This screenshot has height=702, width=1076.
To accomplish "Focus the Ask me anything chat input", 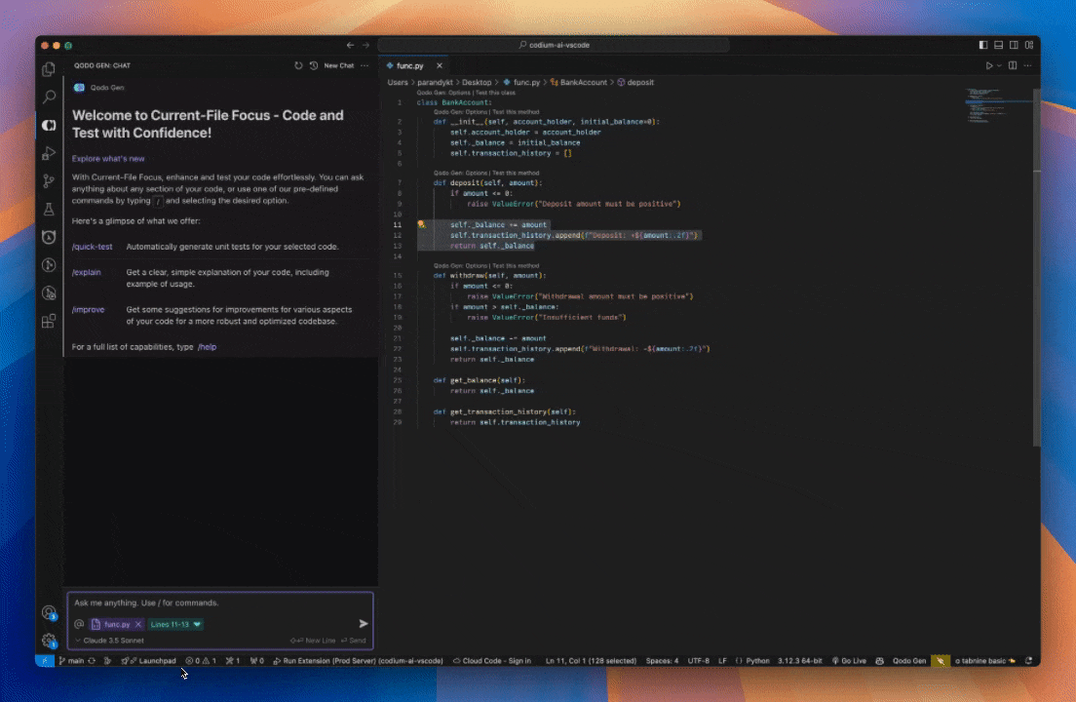I will click(x=219, y=604).
